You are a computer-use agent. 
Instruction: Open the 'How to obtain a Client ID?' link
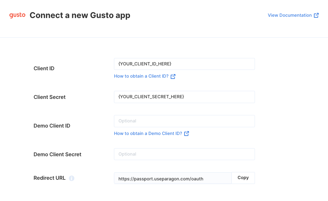(141, 76)
